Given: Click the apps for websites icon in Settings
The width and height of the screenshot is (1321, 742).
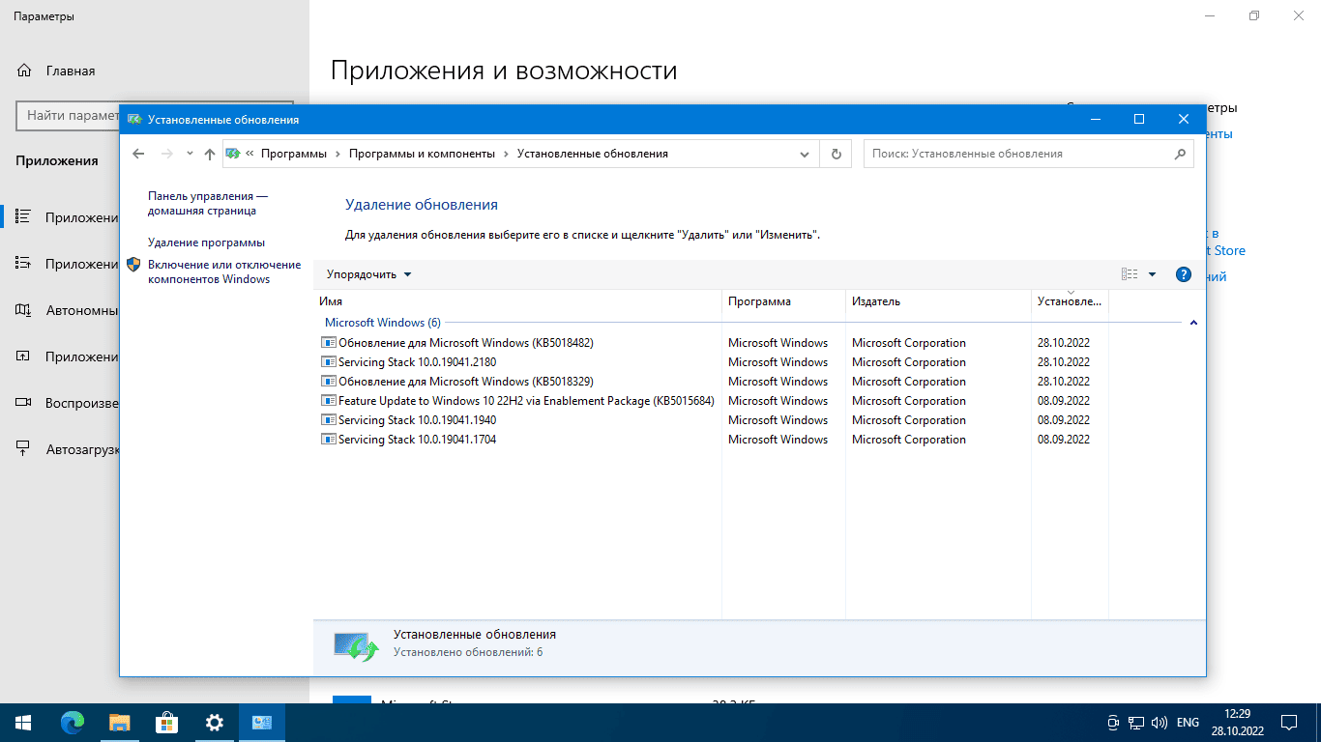Looking at the screenshot, I should click(24, 357).
